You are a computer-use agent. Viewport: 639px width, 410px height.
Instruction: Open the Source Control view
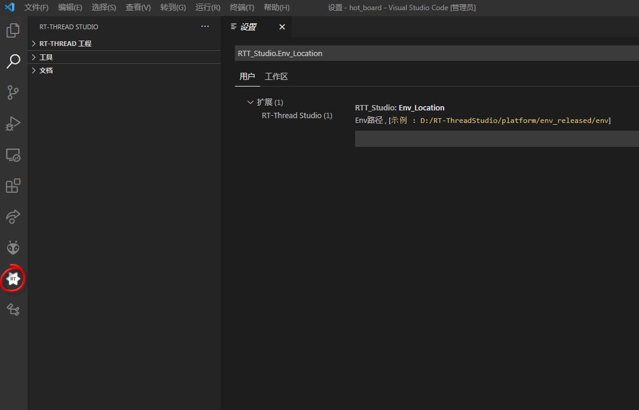[13, 93]
